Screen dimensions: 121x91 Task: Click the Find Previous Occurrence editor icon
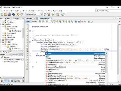(x=54, y=21)
